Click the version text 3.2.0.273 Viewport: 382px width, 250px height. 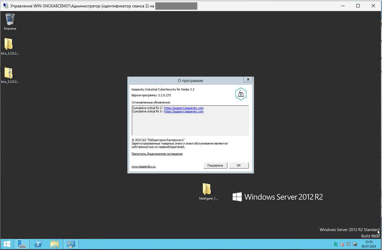tap(164, 95)
